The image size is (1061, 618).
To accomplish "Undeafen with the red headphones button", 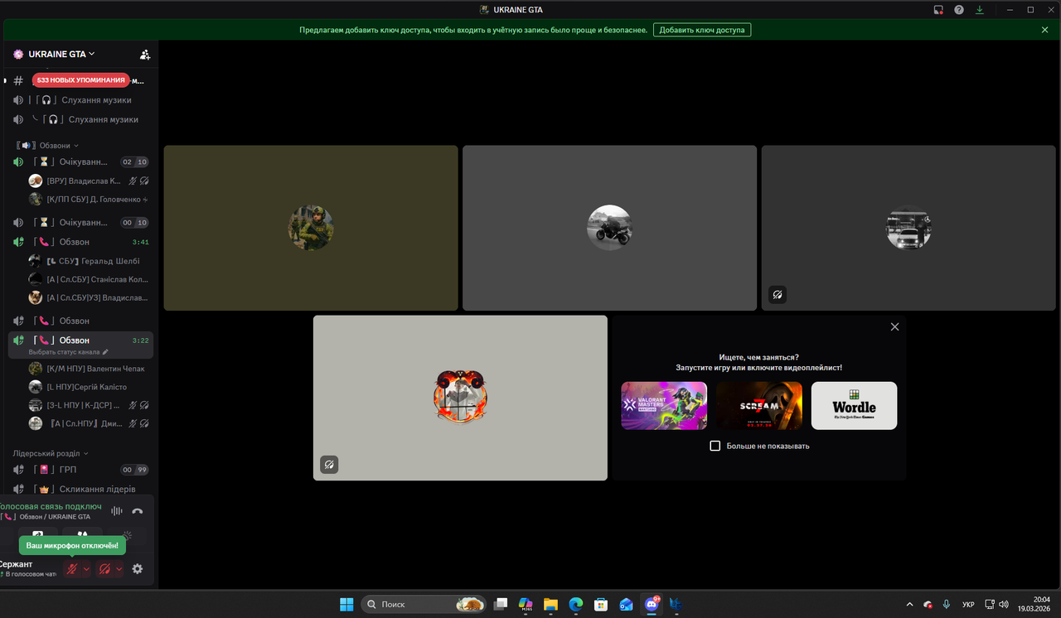I will coord(104,569).
